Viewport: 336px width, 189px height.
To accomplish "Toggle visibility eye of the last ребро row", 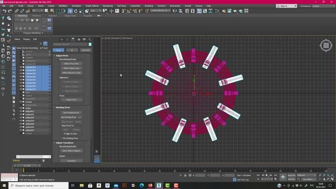I will click(21, 130).
